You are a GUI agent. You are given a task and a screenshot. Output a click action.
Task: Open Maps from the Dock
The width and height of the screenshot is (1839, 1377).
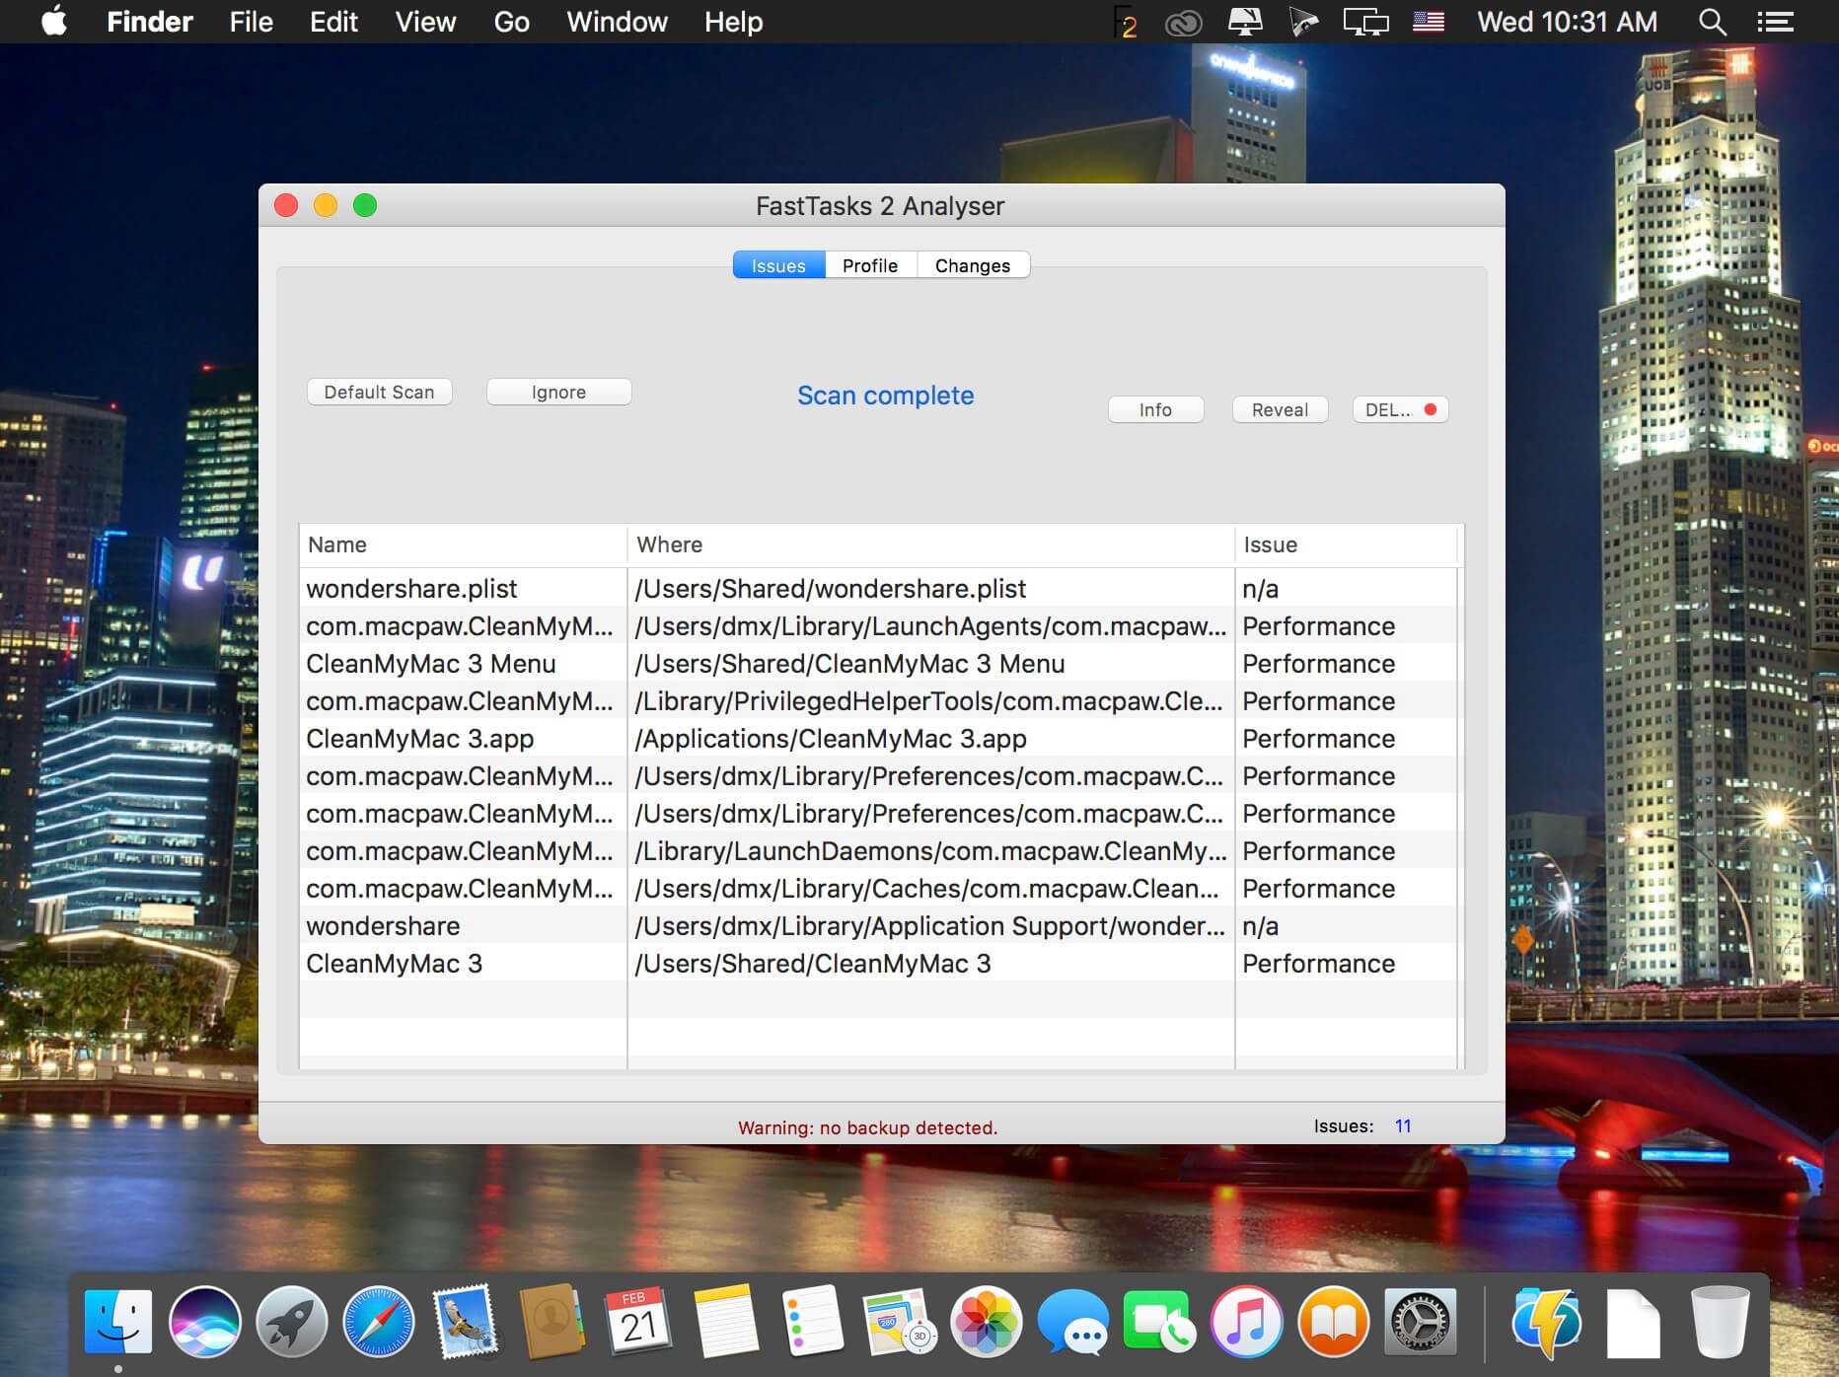899,1321
